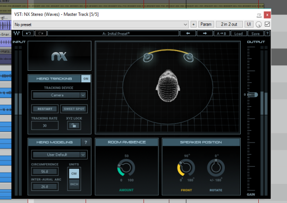Click the Speaker Position Rotate knob
This screenshot has height=203, width=287.
point(216,167)
